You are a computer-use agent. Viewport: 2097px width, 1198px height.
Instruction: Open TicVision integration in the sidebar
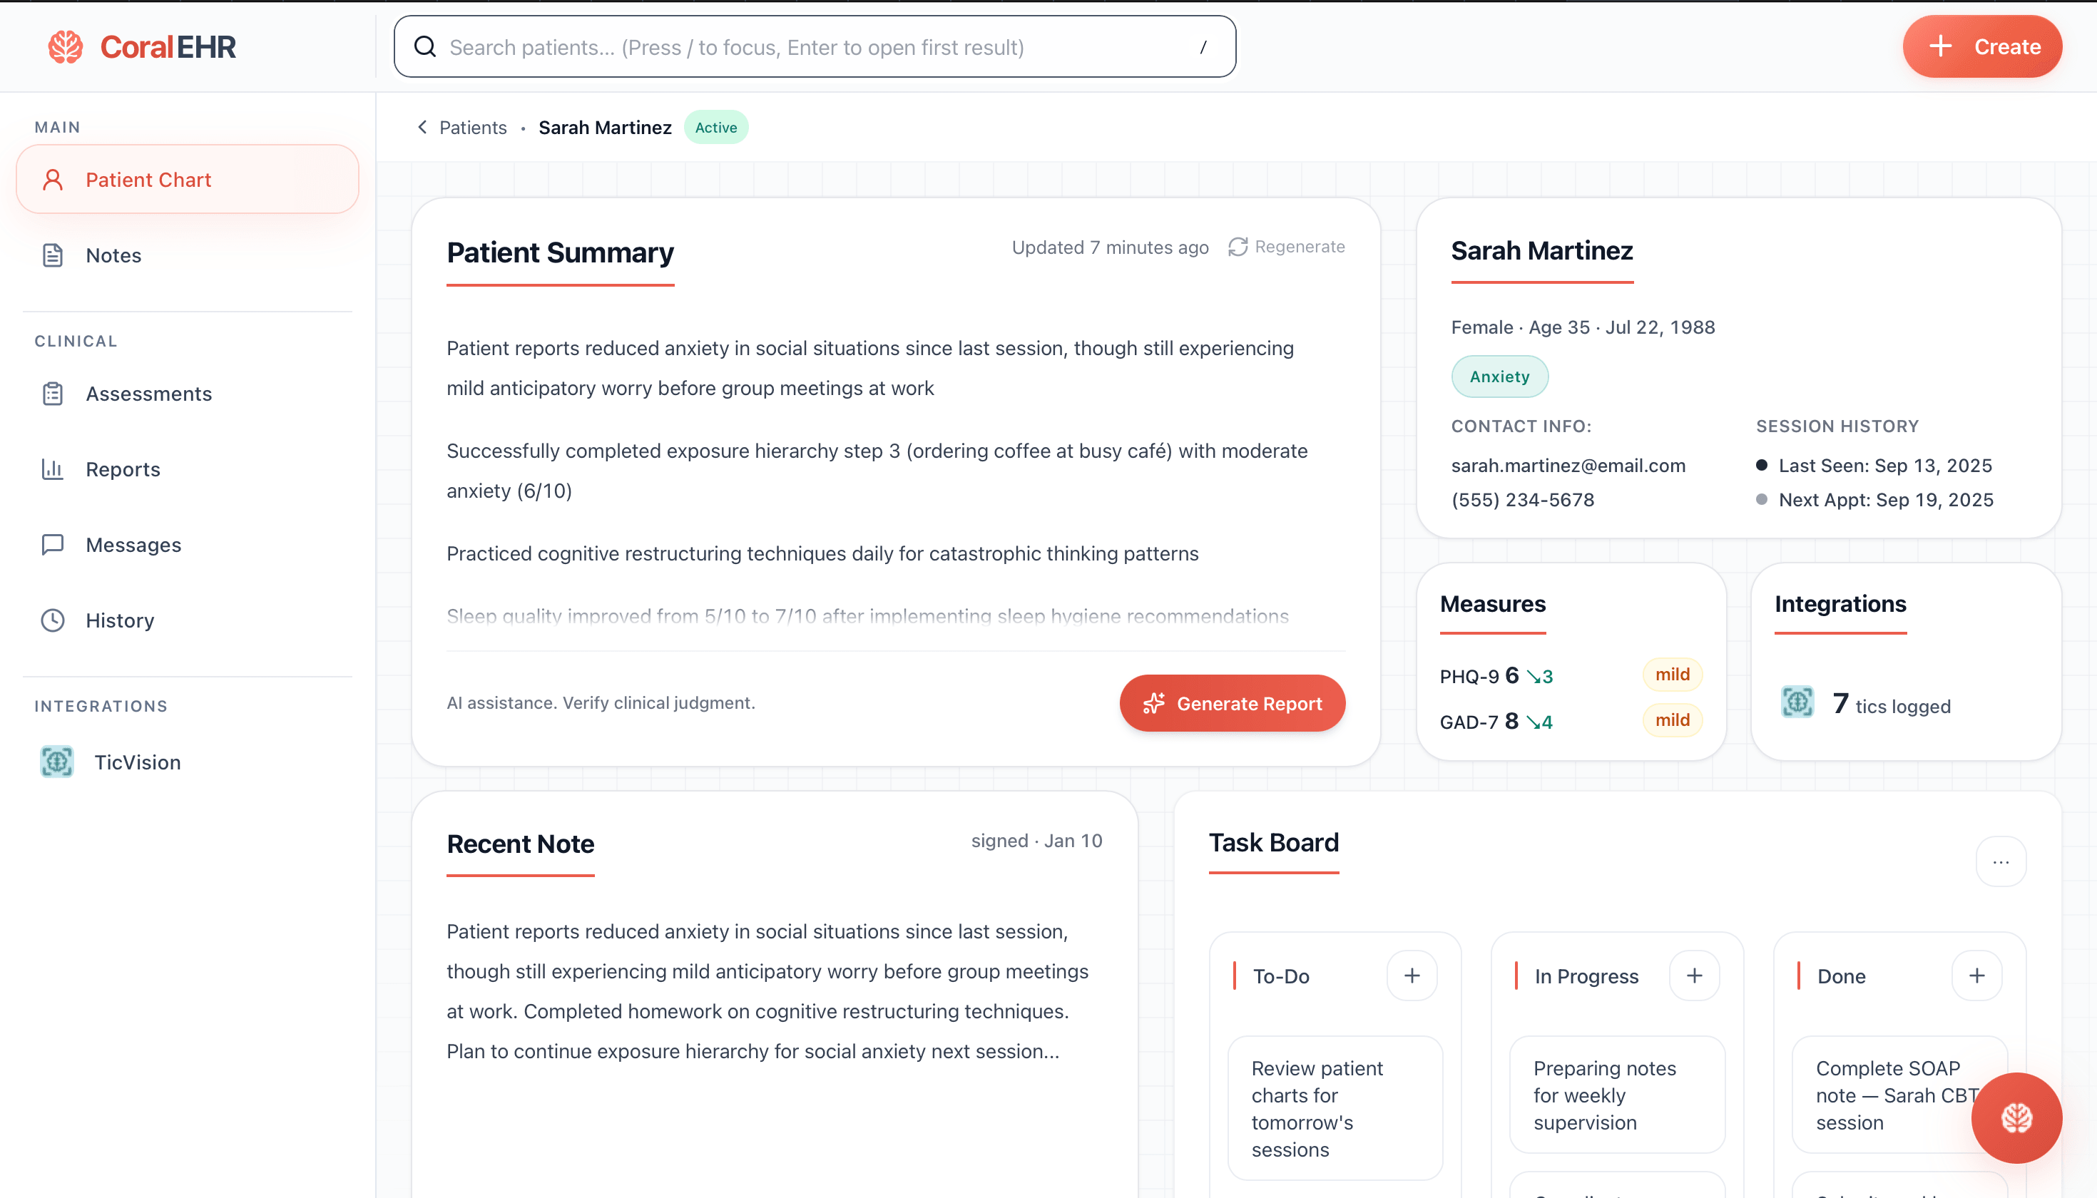coord(137,762)
